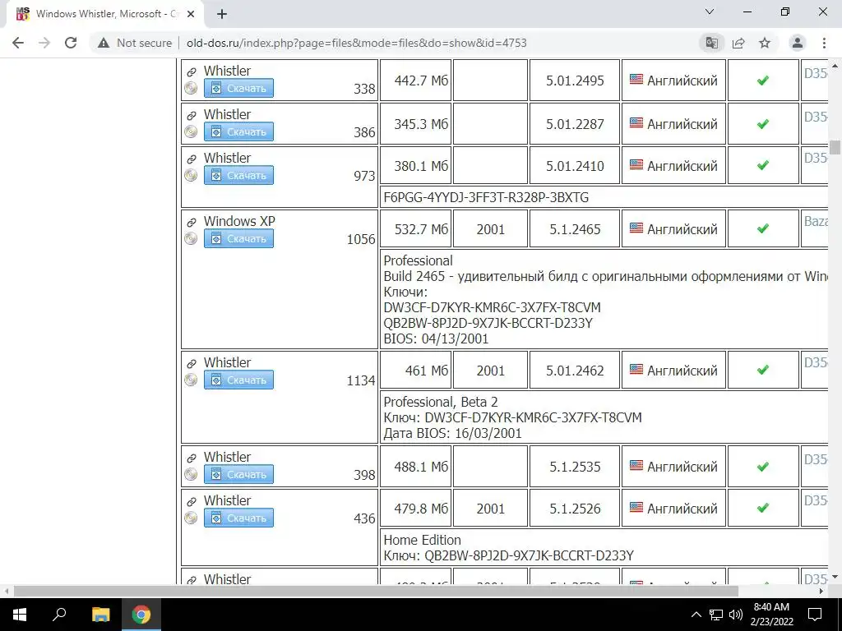Image resolution: width=842 pixels, height=631 pixels.
Task: Open tab search chevron in title bar
Action: pyautogui.click(x=710, y=12)
